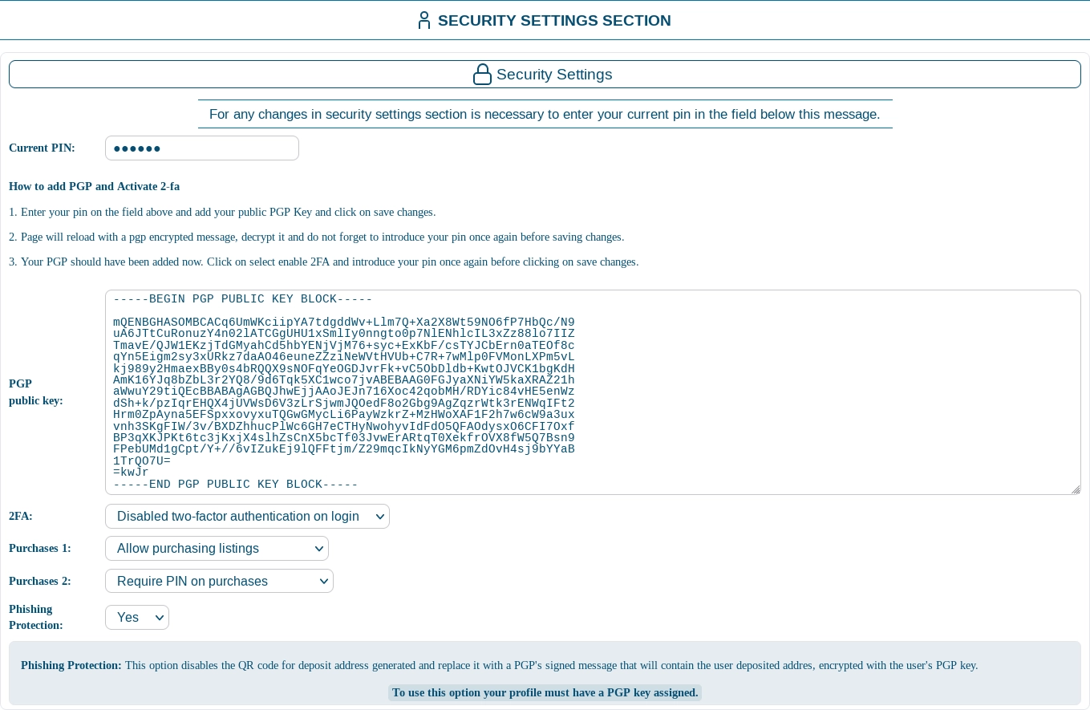Click the padlock icon on the Security Settings banner
1090x710 pixels.
(x=482, y=74)
